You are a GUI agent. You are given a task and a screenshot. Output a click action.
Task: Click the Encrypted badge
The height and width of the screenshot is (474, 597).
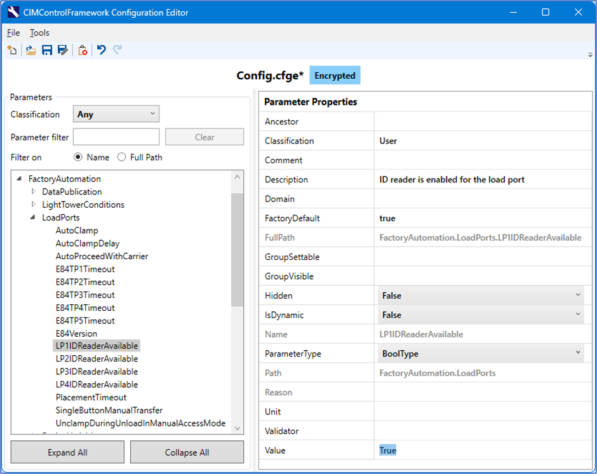pos(335,76)
